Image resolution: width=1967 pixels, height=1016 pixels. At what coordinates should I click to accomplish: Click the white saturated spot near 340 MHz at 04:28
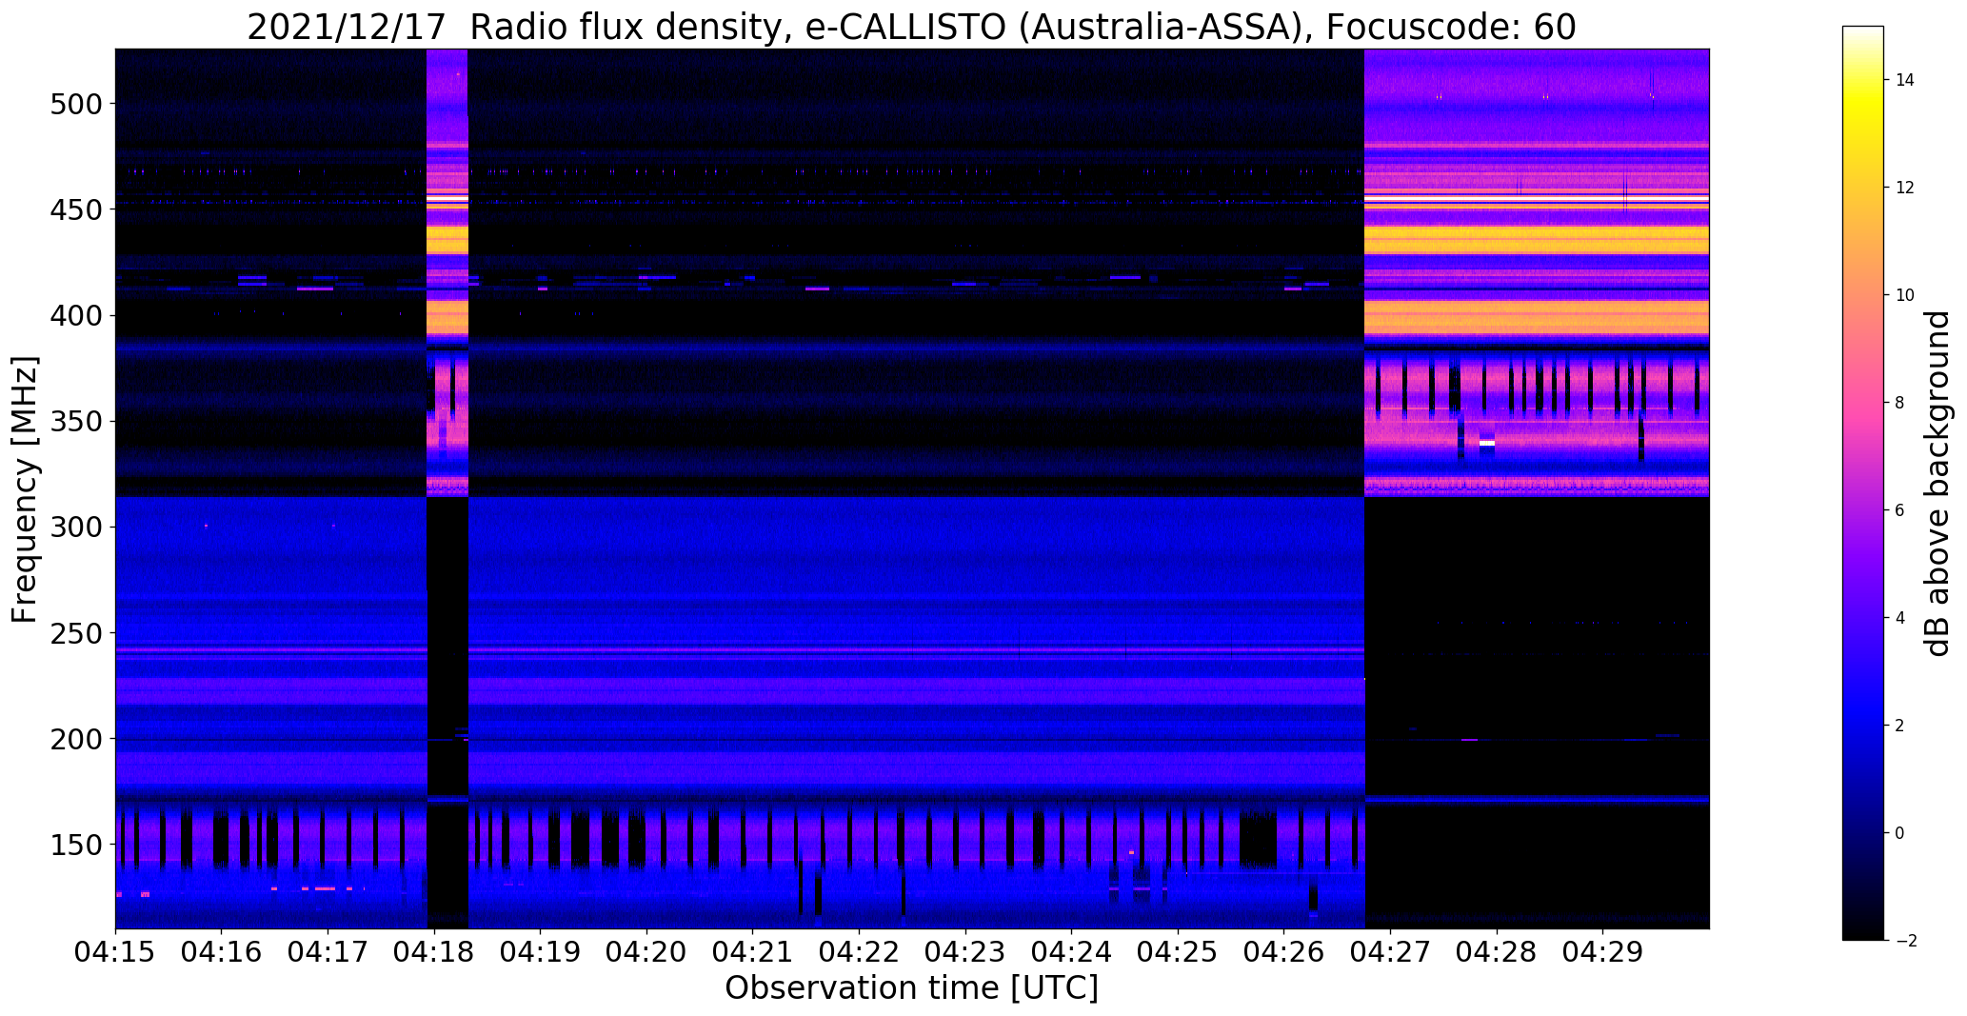coord(1487,443)
